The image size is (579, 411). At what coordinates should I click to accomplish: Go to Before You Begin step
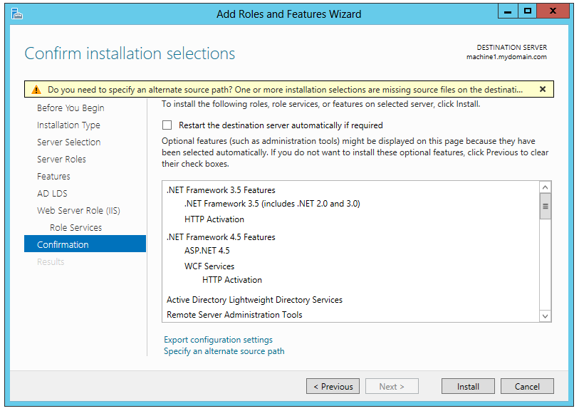(71, 108)
